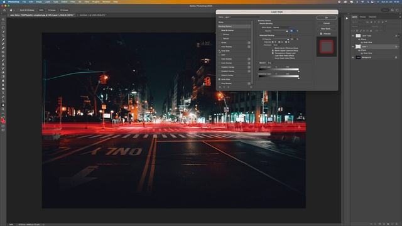
Task: Open the Window menu
Action: [x=106, y=2]
